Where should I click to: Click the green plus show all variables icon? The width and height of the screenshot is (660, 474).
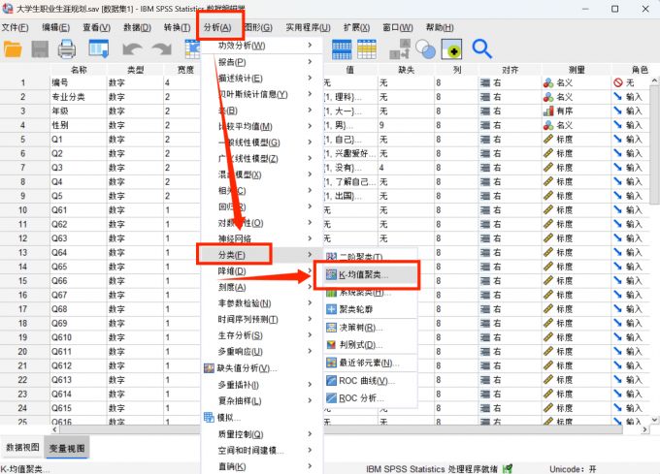451,49
